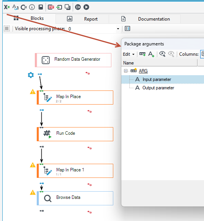Click the active eye inspect icon

[x=162, y=54]
